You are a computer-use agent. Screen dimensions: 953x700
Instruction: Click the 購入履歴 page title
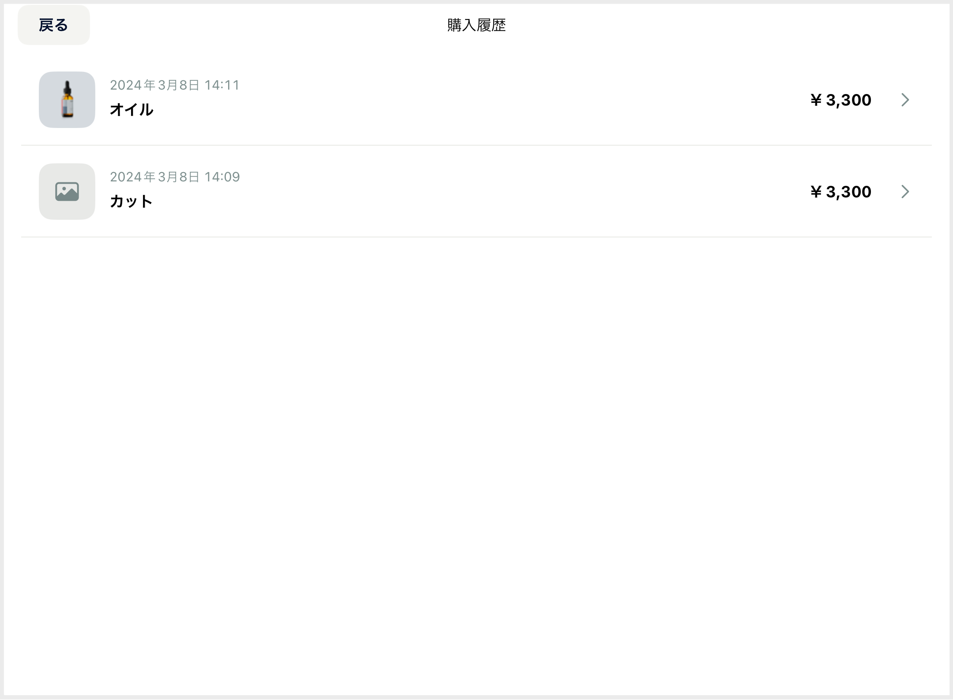476,25
